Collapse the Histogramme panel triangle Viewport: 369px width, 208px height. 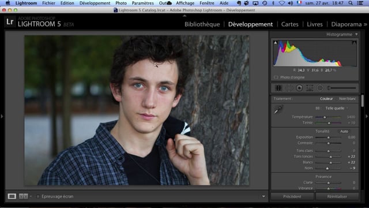[356, 35]
